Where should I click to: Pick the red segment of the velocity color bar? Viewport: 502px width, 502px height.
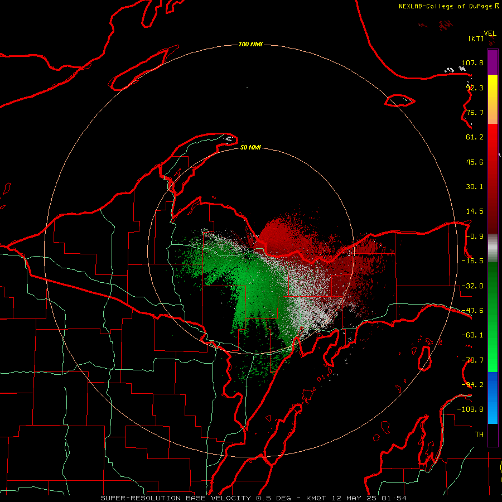493,178
